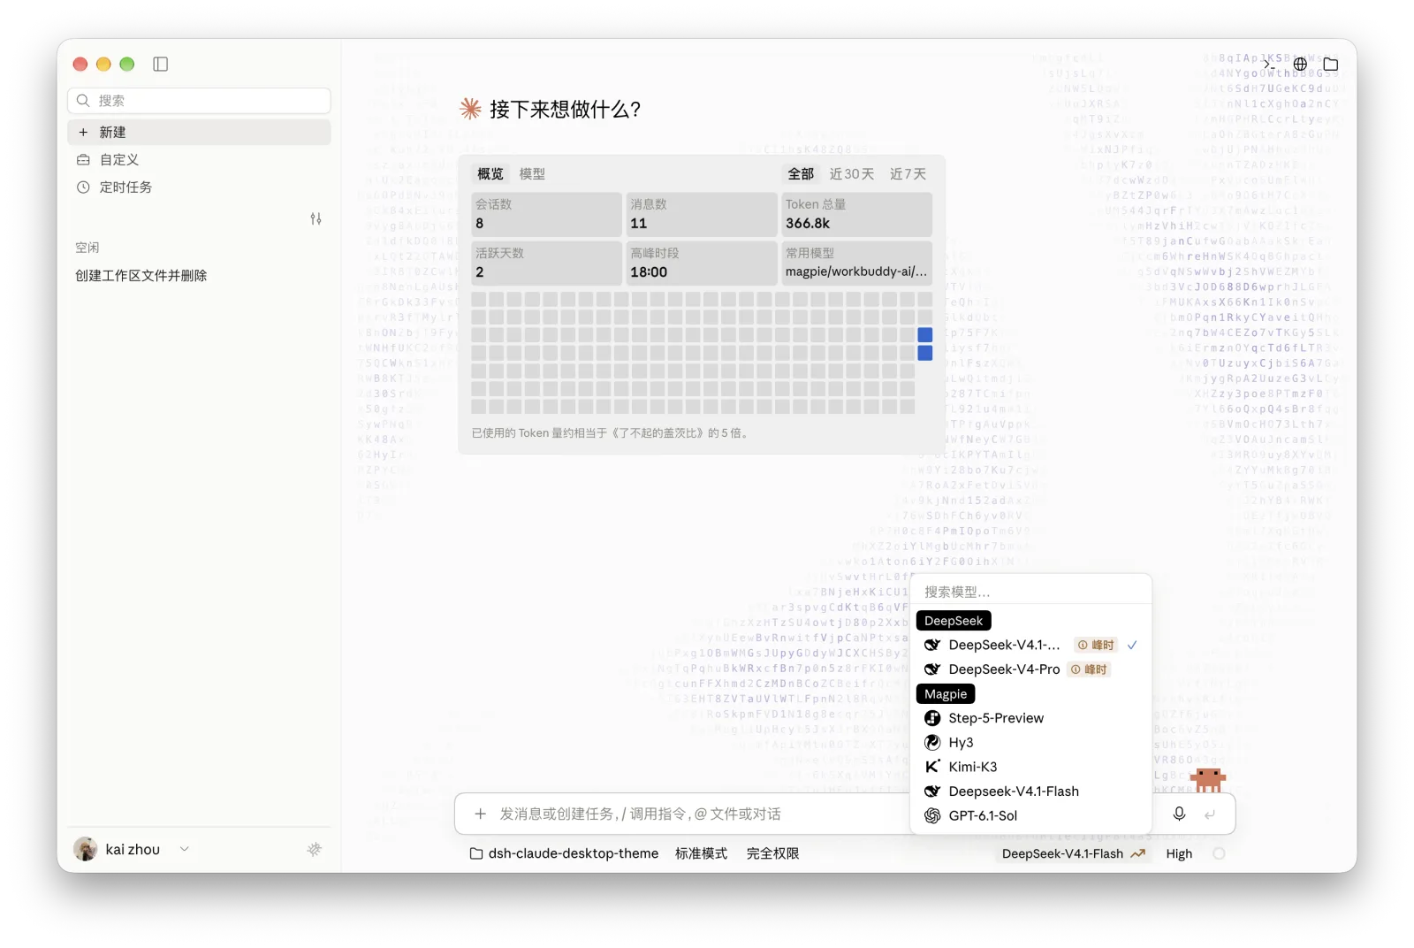Click the kai zhou avatar picture
Image resolution: width=1414 pixels, height=948 pixels.
[x=86, y=849]
